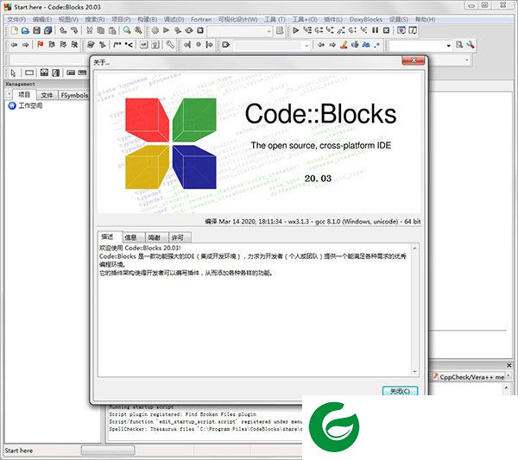Screen dimensions: 518x460
Task: Open the search text combo box arrow
Action: point(448,45)
